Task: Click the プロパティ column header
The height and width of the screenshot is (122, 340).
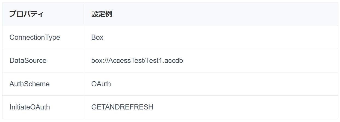Action: pos(26,14)
